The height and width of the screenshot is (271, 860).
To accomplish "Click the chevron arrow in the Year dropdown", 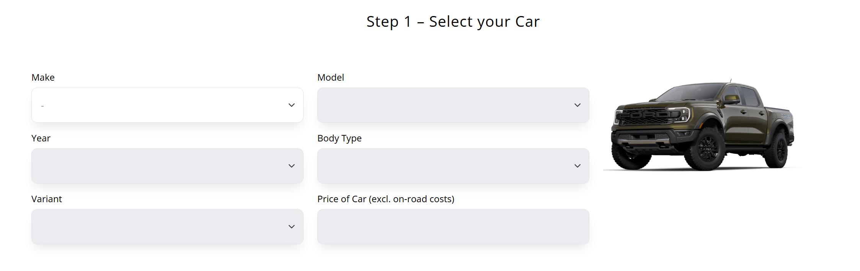I will click(x=292, y=166).
